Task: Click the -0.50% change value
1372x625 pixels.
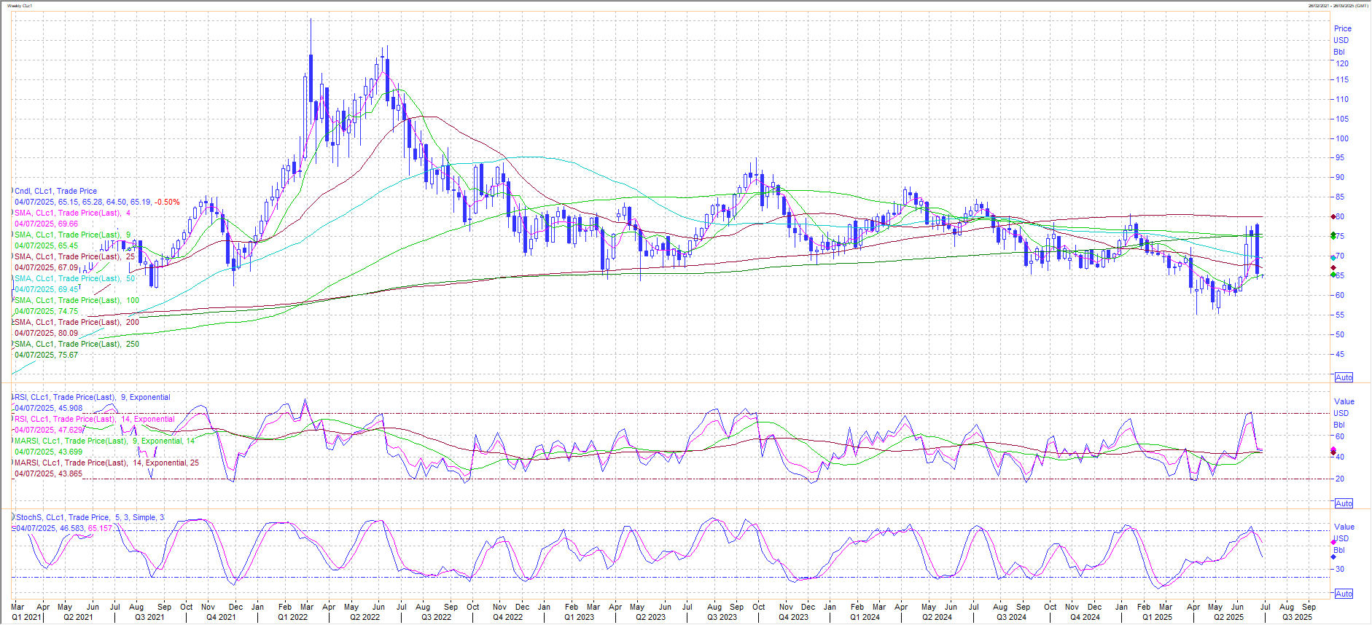Action: point(167,202)
